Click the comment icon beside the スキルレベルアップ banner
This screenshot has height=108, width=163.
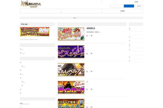tap(92, 71)
